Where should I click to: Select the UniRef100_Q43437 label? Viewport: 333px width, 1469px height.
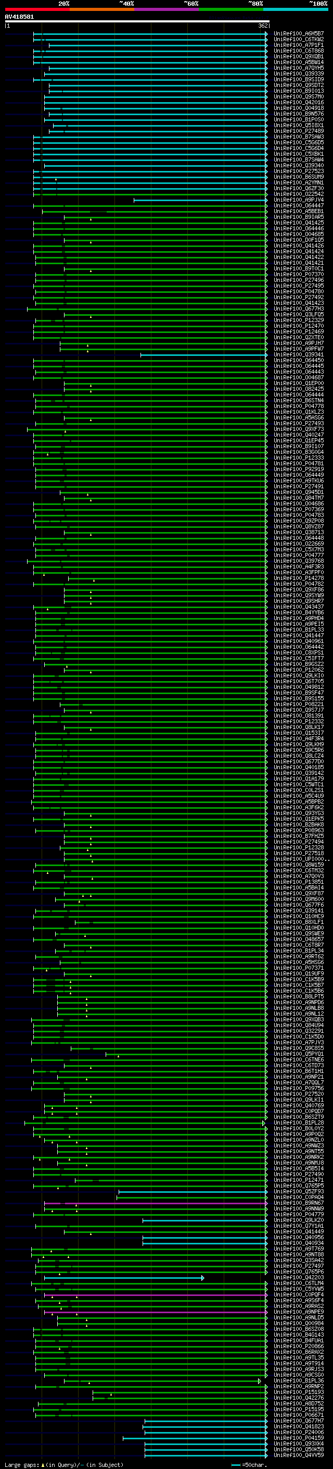tap(298, 606)
